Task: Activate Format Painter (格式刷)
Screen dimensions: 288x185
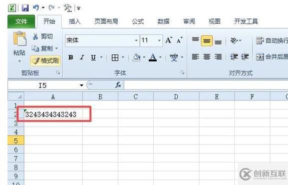Action: pyautogui.click(x=46, y=60)
